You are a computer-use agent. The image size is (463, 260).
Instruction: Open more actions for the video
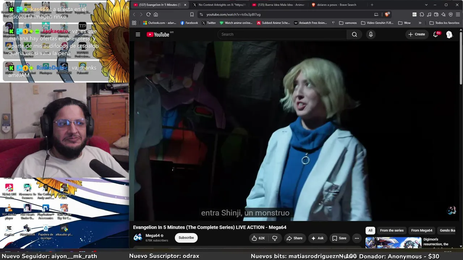click(357, 238)
